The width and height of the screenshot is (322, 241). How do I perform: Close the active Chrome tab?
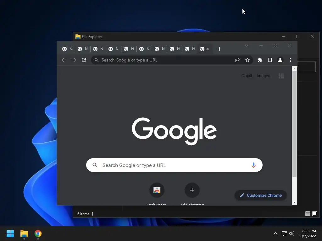208,49
